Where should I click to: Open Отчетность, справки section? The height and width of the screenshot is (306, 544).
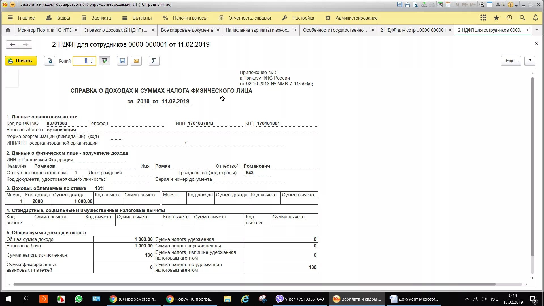[245, 18]
